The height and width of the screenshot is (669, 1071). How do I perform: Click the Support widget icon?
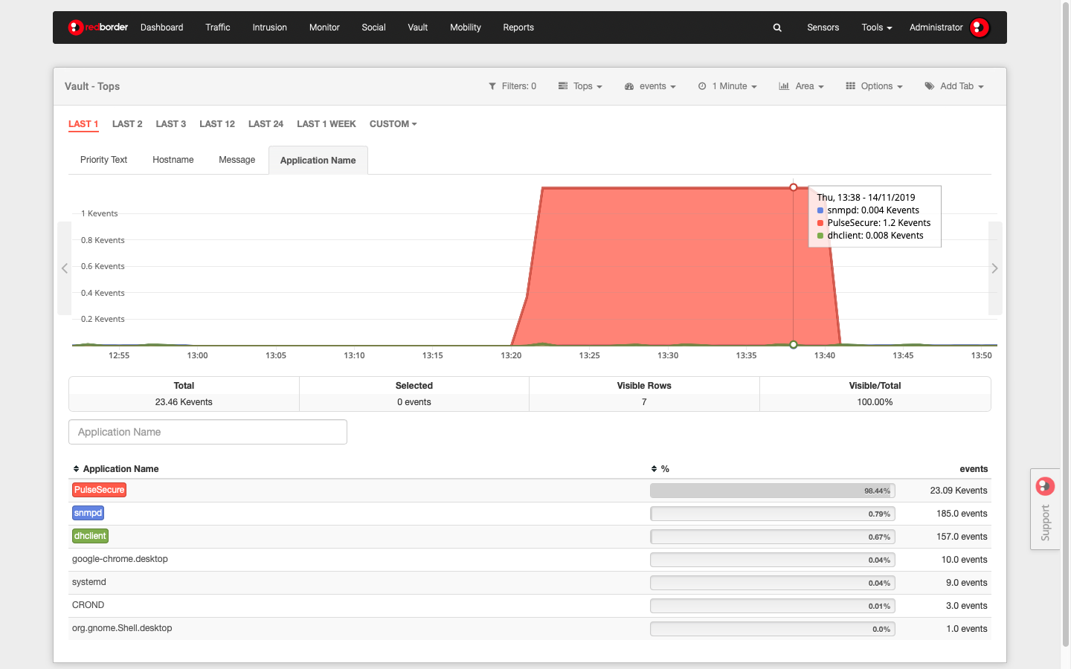[x=1045, y=486]
